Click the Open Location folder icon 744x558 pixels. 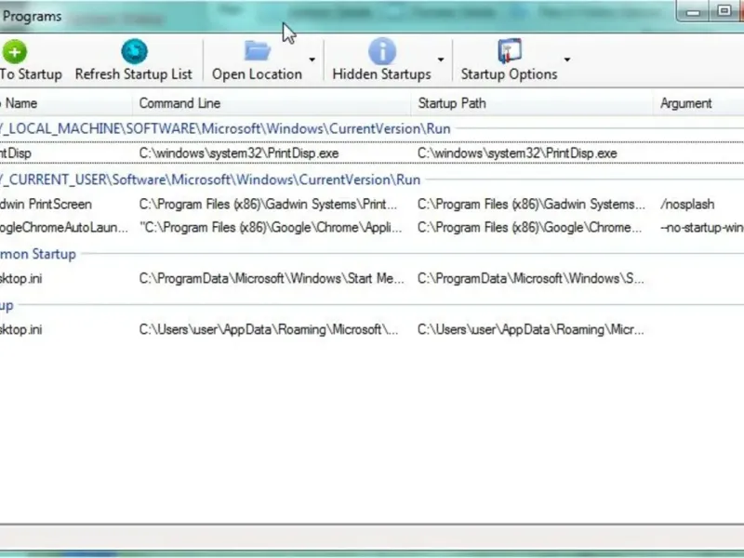[x=258, y=51]
